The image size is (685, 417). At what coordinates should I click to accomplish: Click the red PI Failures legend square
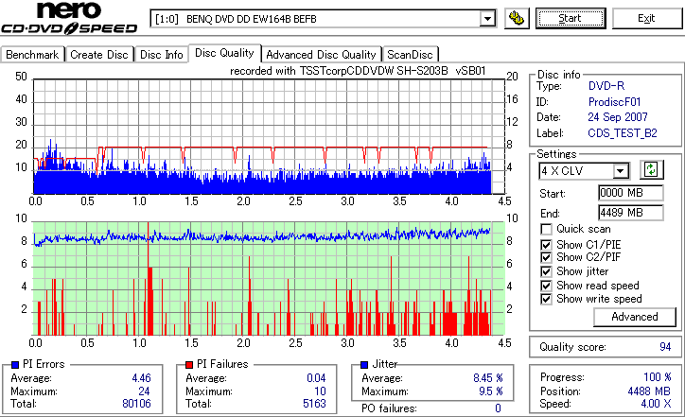189,365
